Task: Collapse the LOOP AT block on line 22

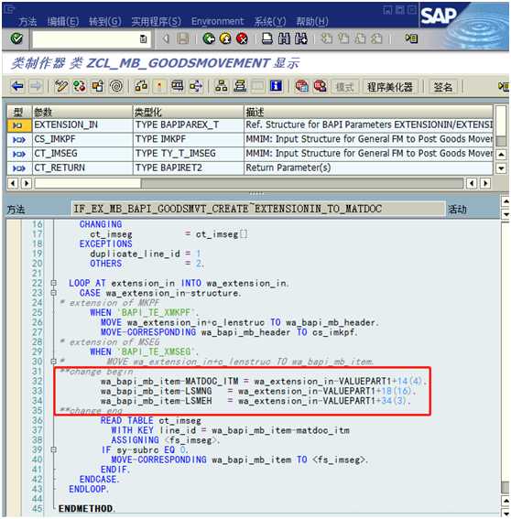Action: [x=54, y=283]
